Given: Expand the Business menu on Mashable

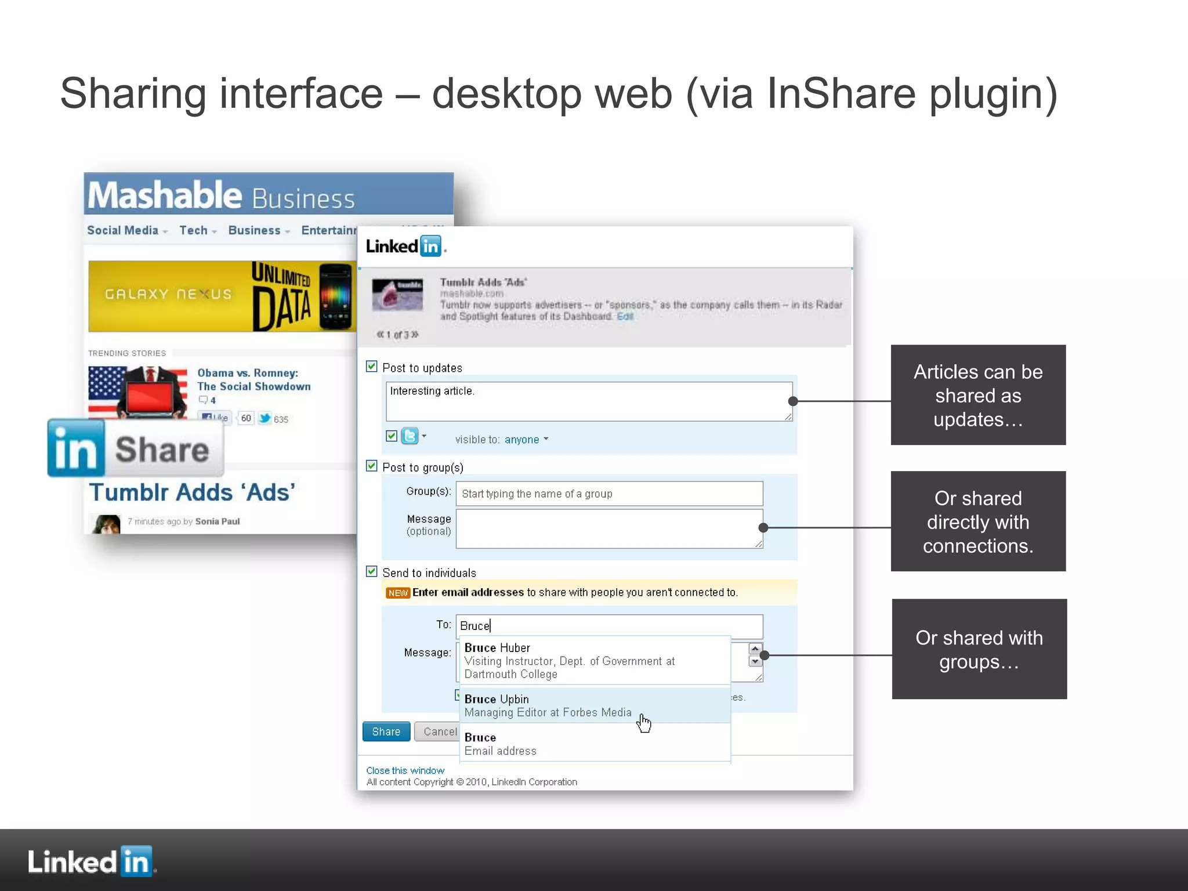Looking at the screenshot, I should (x=259, y=230).
